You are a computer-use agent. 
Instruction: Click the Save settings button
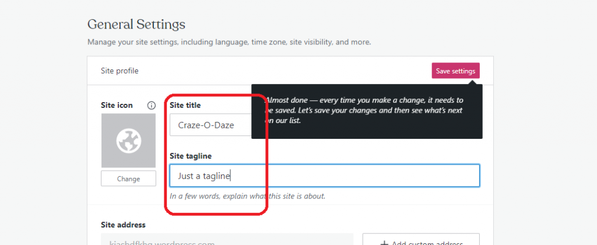(455, 71)
